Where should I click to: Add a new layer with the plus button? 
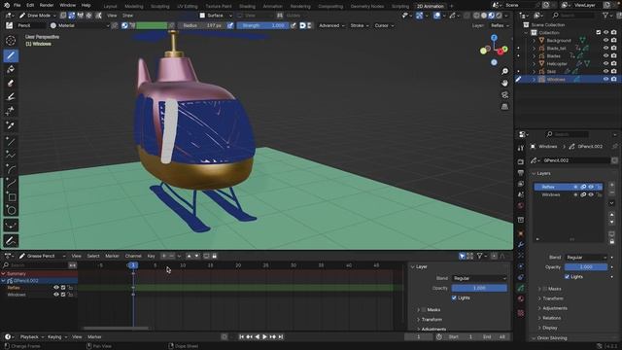click(x=611, y=185)
